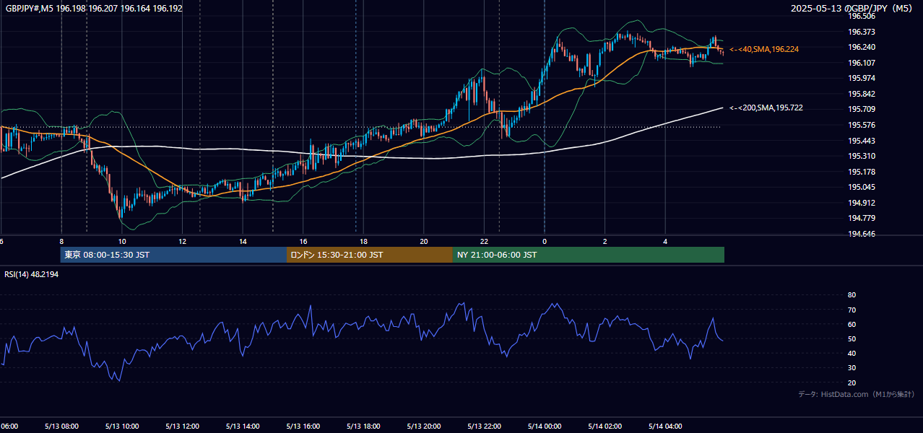Click hour tick '10' under the price chart

coord(122,242)
